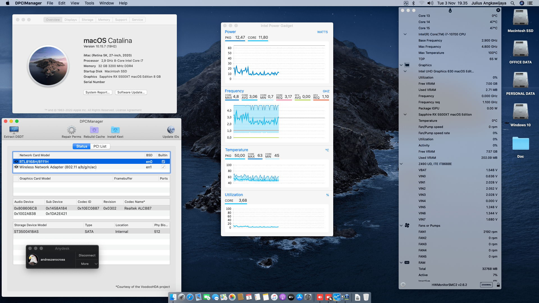Open Intel Power Gadget dock icon
539x303 pixels.
point(337,297)
